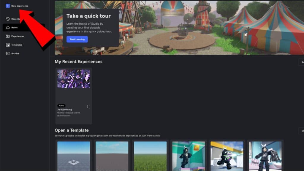The image size is (304, 171).
Task: Open the three-dot options menu on Joint Leveling
Action: [88, 107]
